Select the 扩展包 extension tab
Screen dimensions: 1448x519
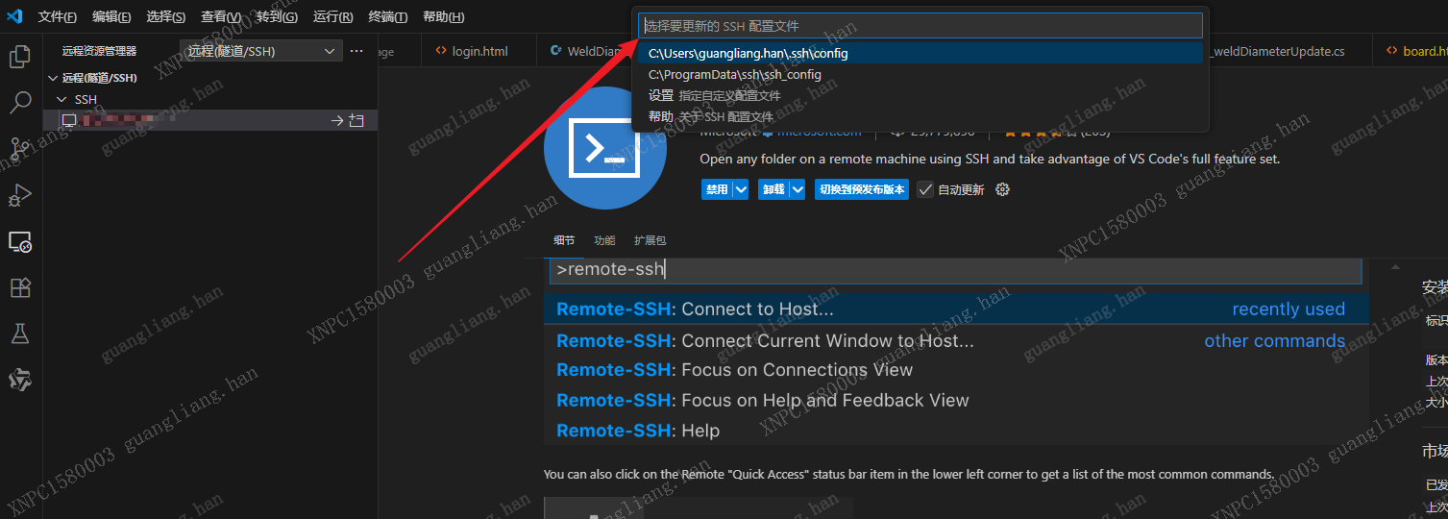coord(650,240)
